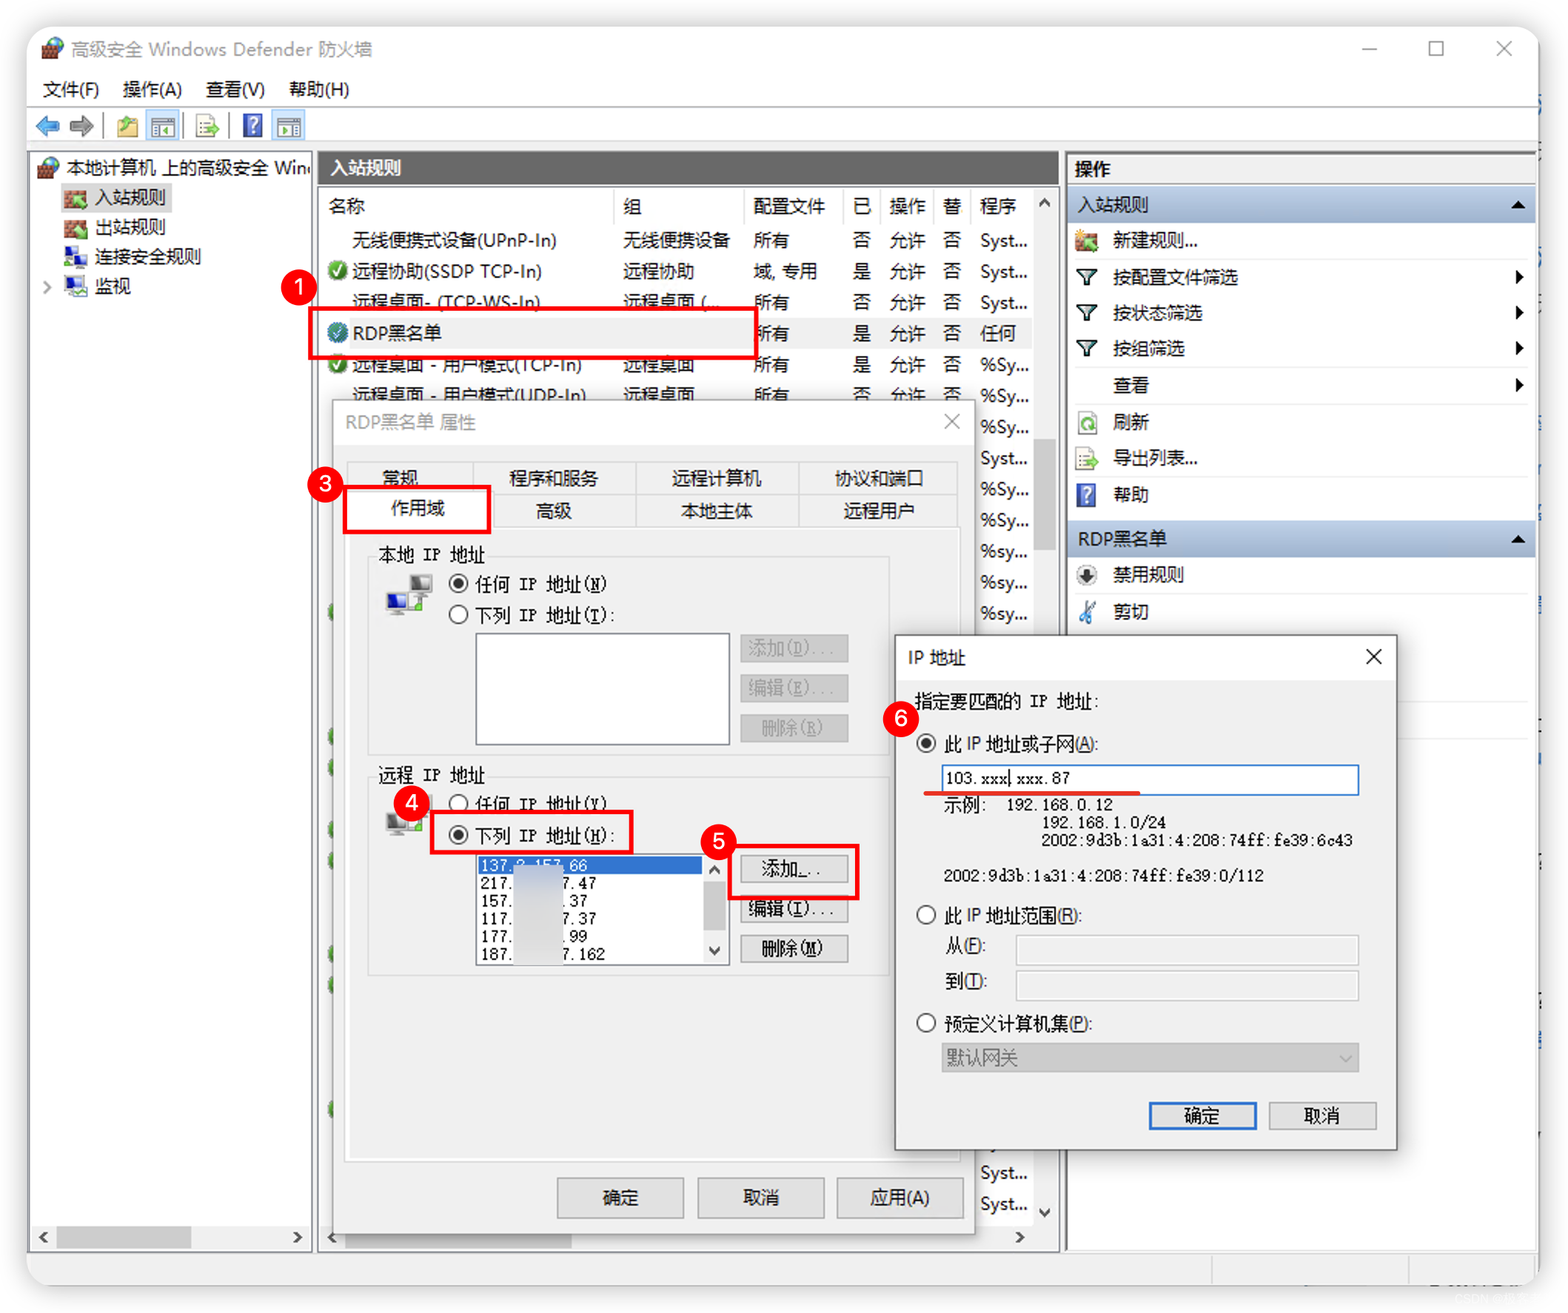This screenshot has width=1568, height=1313.
Task: Click remote IP list scroll down arrow
Action: pyautogui.click(x=714, y=951)
